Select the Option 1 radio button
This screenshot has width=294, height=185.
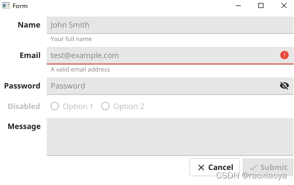tap(55, 106)
